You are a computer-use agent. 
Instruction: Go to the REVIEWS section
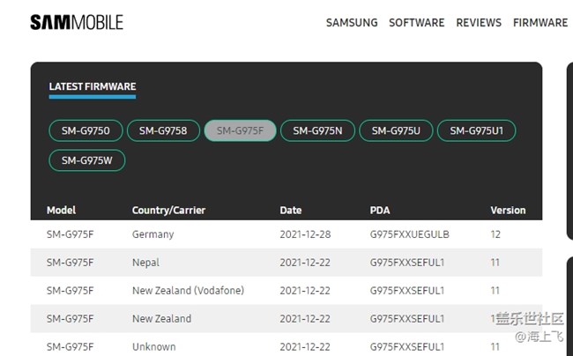479,23
